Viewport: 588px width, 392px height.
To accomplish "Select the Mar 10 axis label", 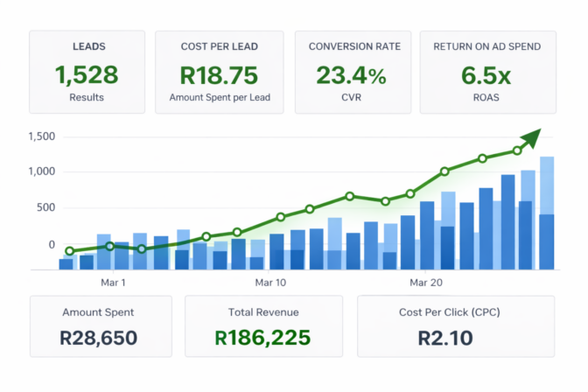I will (270, 283).
